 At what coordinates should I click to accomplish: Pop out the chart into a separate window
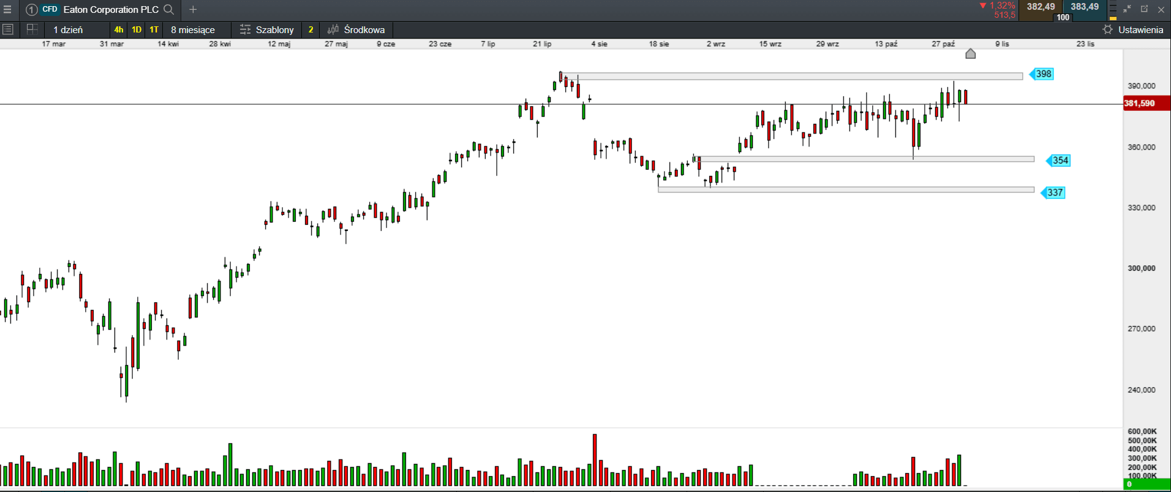[1144, 9]
